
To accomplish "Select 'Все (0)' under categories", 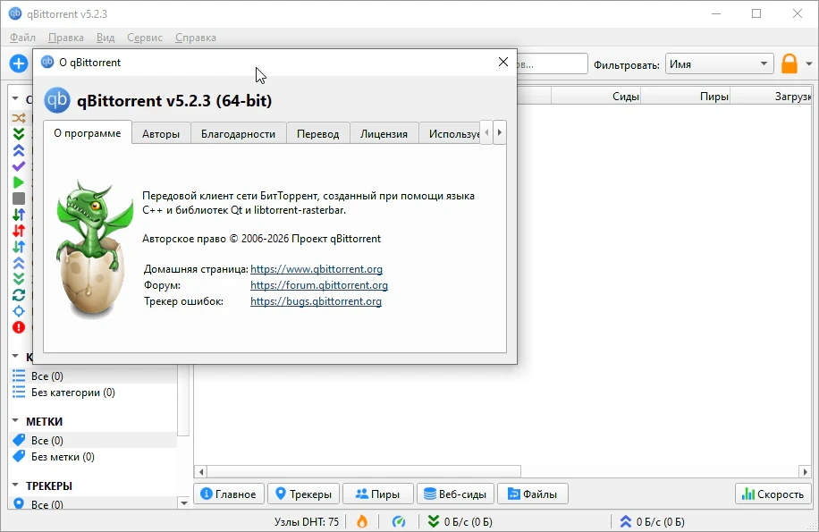I will coord(92,376).
